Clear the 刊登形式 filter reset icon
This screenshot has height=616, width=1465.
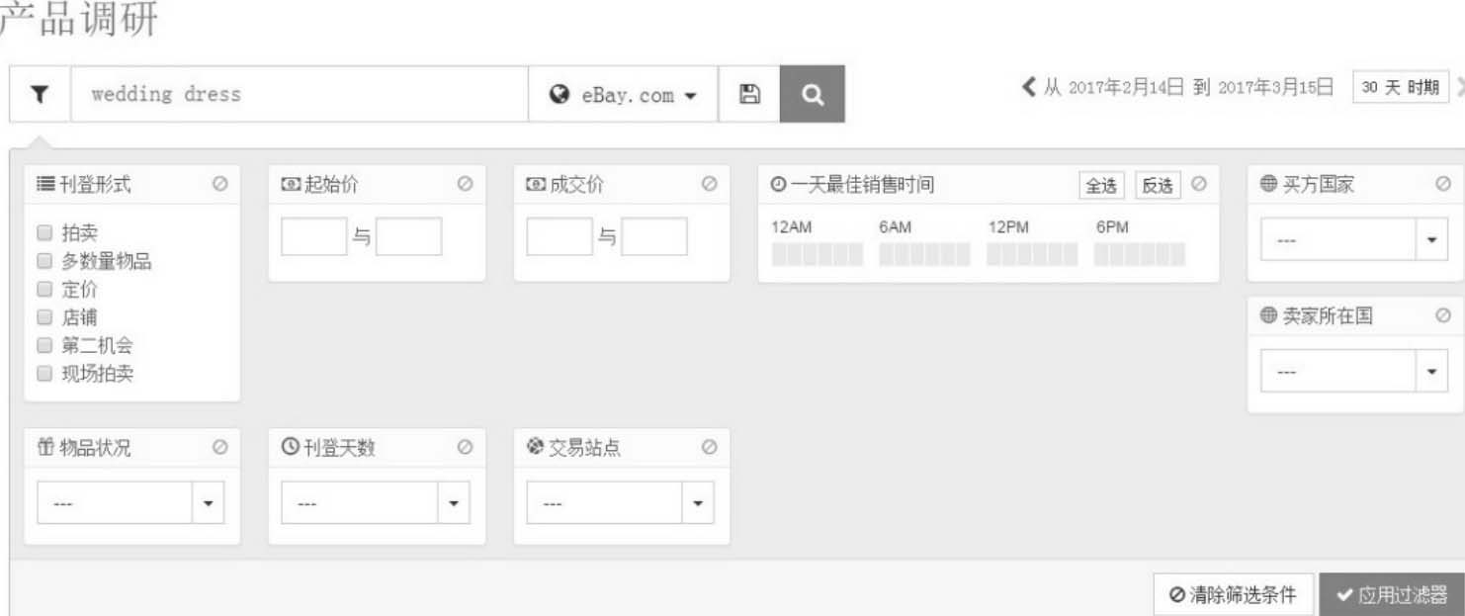point(219,184)
